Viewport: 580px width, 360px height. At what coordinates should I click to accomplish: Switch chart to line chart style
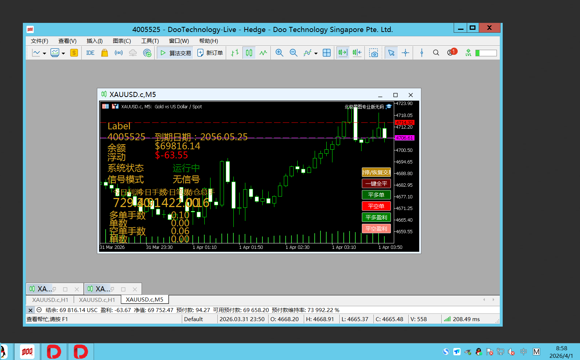point(263,53)
